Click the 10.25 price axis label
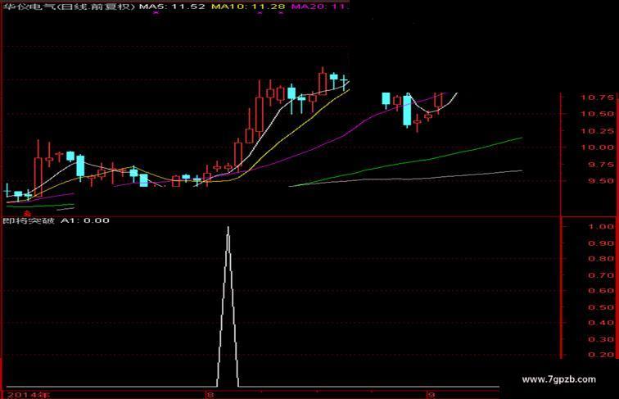The image size is (619, 399). (597, 131)
